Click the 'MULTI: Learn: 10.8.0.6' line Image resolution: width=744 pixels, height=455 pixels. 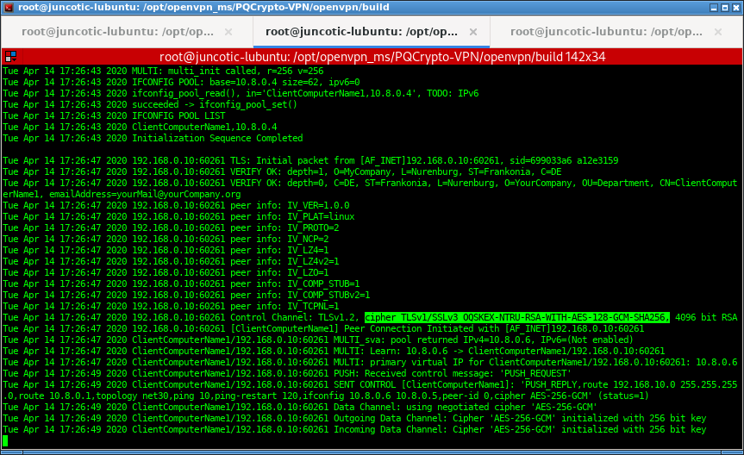[334, 351]
